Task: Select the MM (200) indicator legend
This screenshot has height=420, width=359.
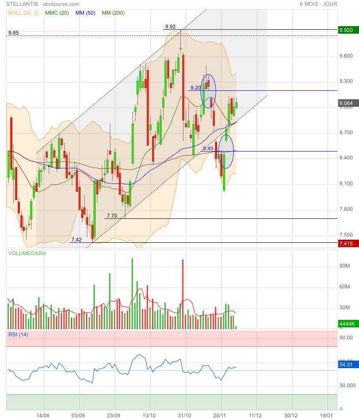Action: coord(113,13)
